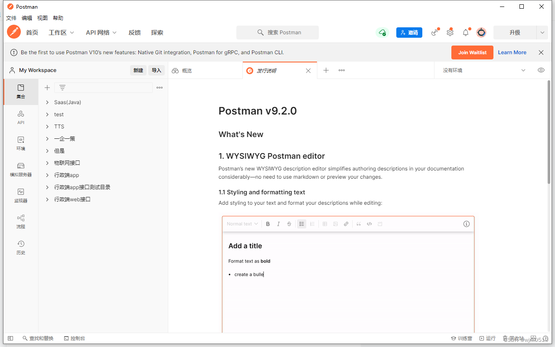The width and height of the screenshot is (555, 347).
Task: Open the 模拟服务器 mock servers panel
Action: point(21,170)
